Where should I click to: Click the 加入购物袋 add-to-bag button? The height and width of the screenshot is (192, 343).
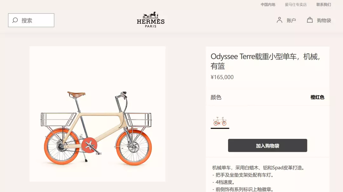(267, 146)
